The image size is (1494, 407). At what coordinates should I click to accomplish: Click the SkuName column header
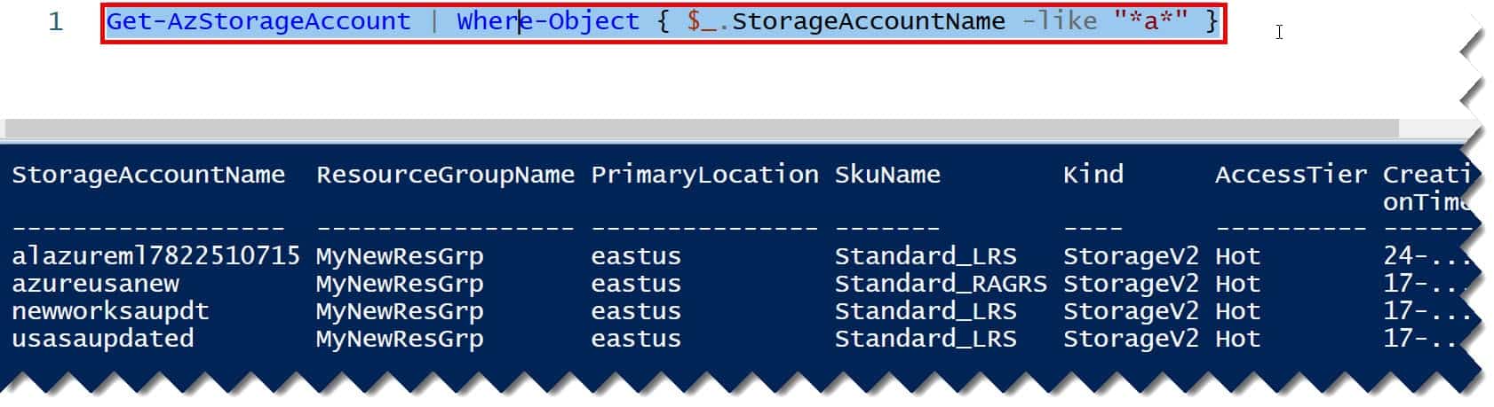pos(887,175)
